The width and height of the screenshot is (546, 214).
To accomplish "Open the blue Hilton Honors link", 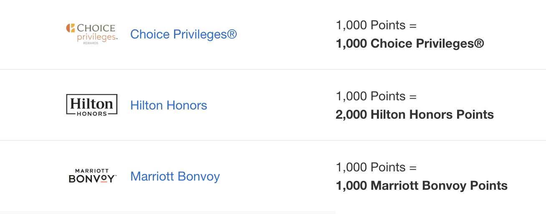I will coord(169,105).
